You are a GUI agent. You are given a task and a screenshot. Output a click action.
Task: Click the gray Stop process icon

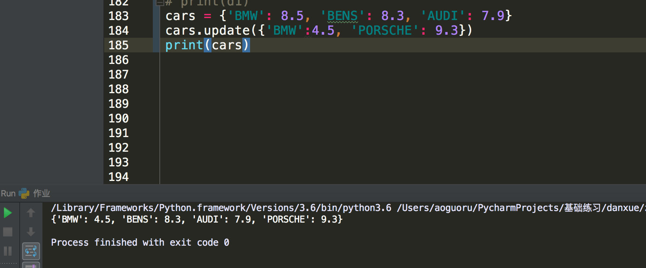click(x=8, y=232)
